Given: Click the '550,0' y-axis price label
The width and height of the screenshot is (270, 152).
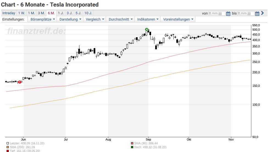Looking at the screenshot, I should tap(256, 25).
